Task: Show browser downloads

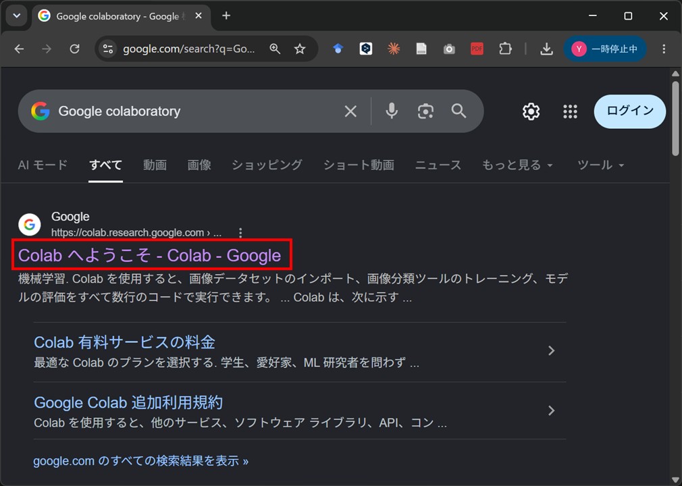Action: point(547,49)
